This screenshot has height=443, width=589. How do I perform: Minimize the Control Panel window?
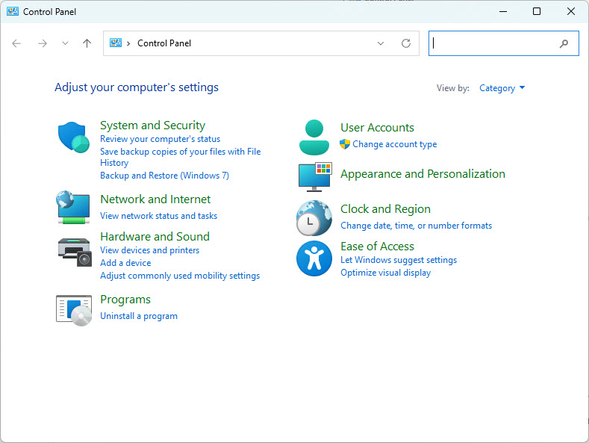pyautogui.click(x=503, y=11)
